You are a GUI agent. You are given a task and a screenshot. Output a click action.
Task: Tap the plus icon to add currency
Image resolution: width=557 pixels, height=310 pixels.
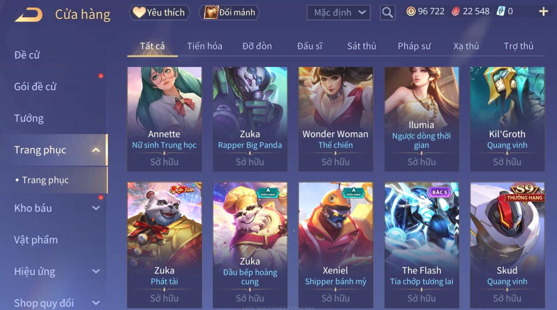point(543,12)
